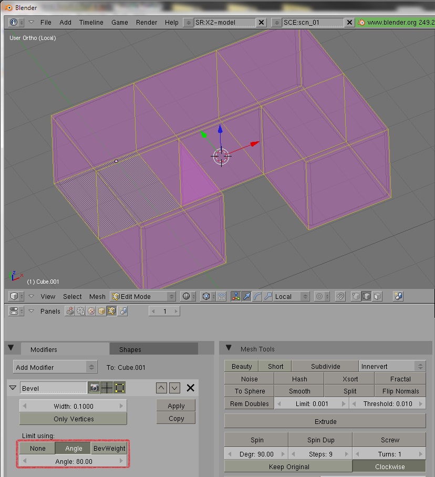435x477 pixels.
Task: Click the Apply modifier button
Action: [176, 406]
